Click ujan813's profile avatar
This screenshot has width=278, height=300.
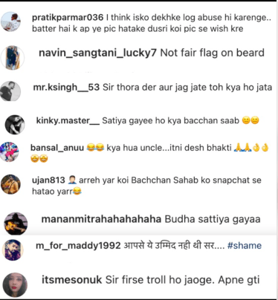10,184
